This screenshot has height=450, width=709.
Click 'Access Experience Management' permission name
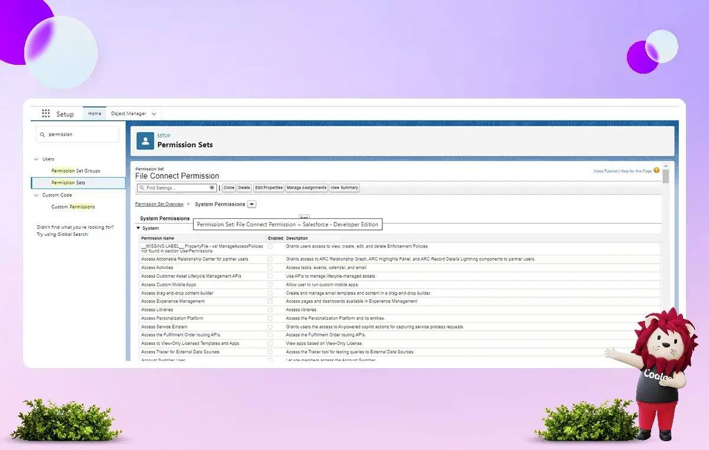pos(173,301)
